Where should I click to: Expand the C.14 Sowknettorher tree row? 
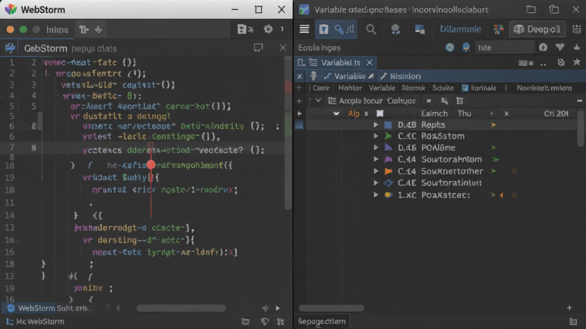tap(375, 171)
